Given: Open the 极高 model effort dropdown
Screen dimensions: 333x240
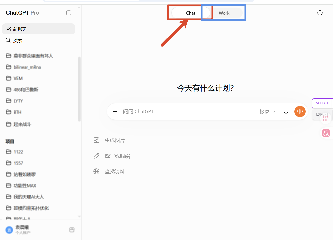Looking at the screenshot, I should coord(267,112).
